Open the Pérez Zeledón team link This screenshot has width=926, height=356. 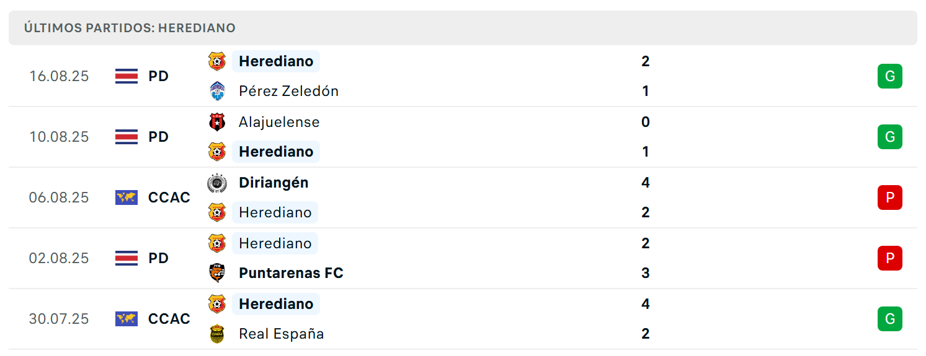(x=288, y=91)
